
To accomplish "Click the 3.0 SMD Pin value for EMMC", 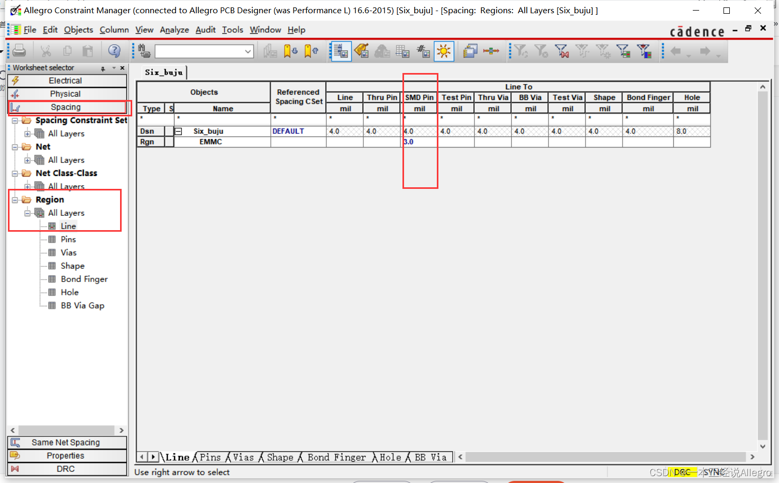I will tap(419, 142).
